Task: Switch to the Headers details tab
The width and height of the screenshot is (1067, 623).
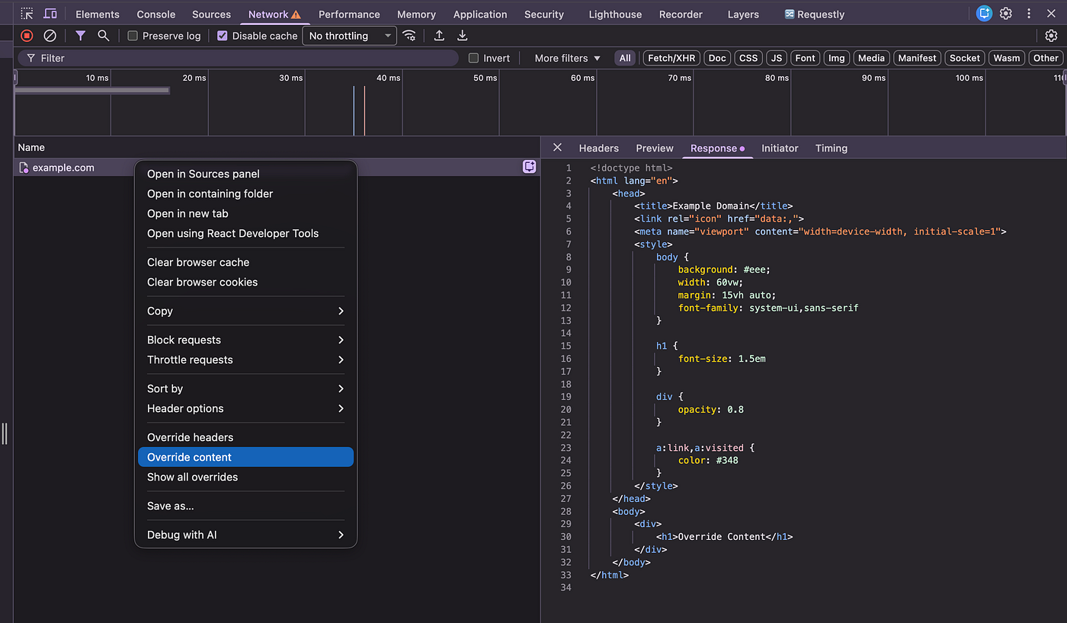Action: pyautogui.click(x=599, y=149)
